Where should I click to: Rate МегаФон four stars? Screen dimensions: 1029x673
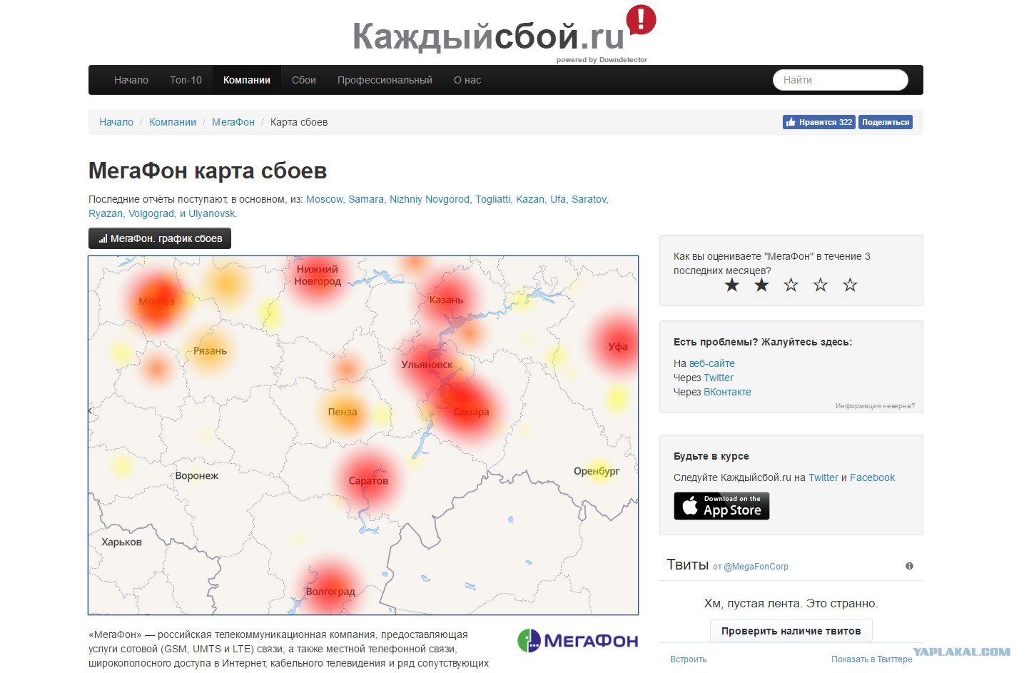tap(821, 285)
